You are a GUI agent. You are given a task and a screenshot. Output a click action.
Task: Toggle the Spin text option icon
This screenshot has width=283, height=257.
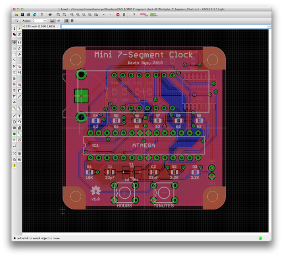[x=52, y=21]
